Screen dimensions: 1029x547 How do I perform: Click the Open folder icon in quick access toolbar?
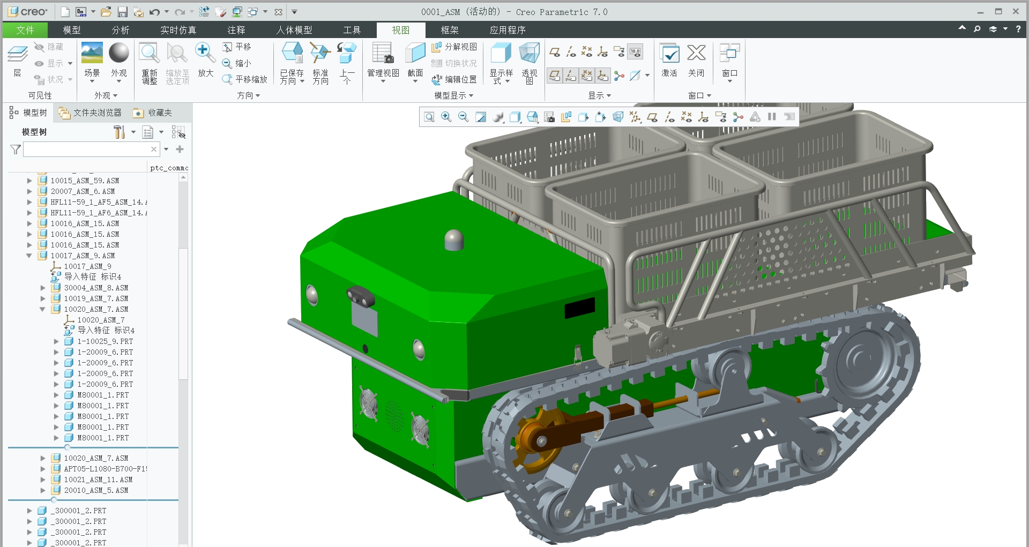pyautogui.click(x=106, y=12)
